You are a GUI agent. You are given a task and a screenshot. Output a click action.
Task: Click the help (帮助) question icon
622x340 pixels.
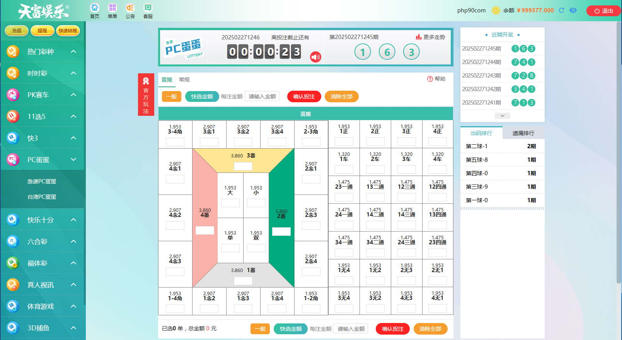pyautogui.click(x=430, y=79)
